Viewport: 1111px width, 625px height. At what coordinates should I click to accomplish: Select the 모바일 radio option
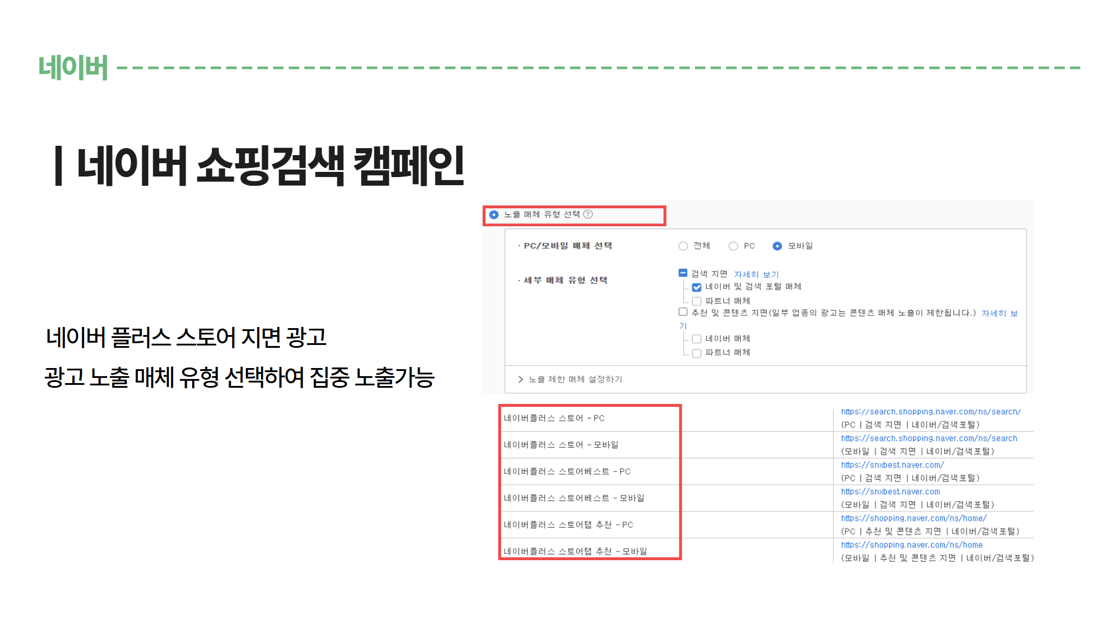click(x=777, y=246)
